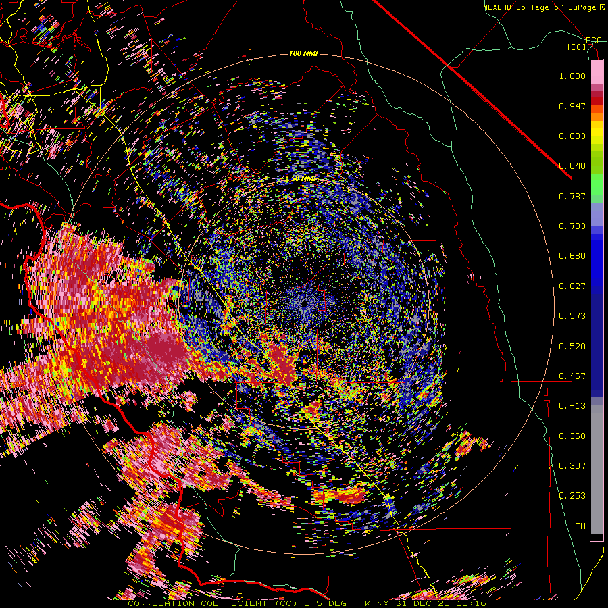Click the 0.680 scale label
This screenshot has width=608, height=608.
click(x=572, y=256)
